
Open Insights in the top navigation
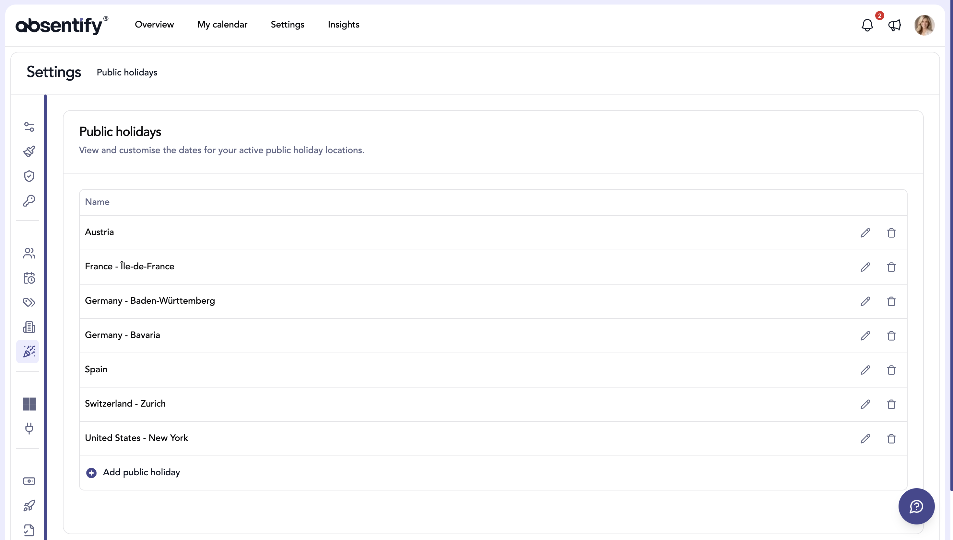click(x=343, y=25)
